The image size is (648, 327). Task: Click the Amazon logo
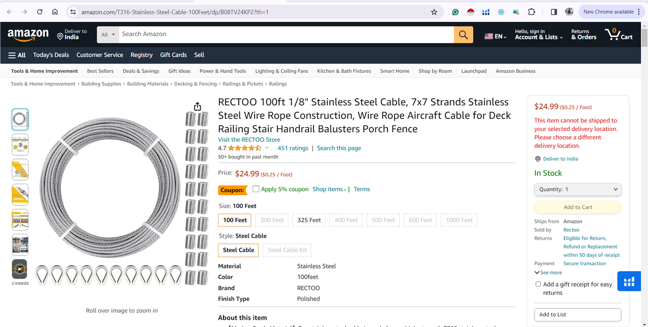28,35
